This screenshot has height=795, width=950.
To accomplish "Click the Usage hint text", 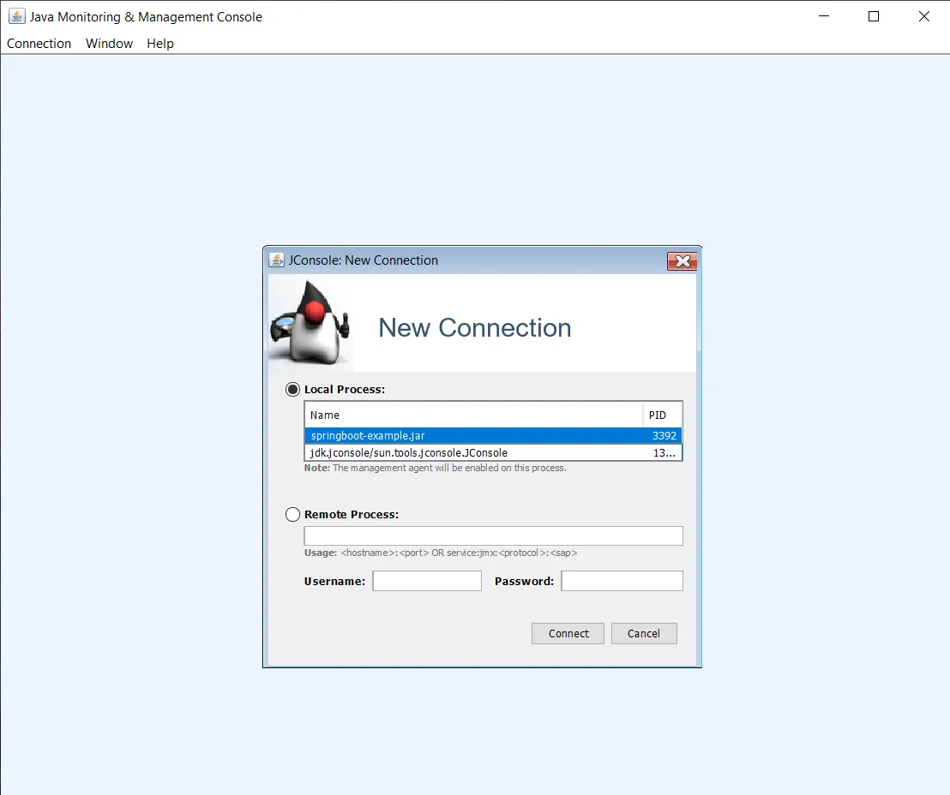I will 441,553.
